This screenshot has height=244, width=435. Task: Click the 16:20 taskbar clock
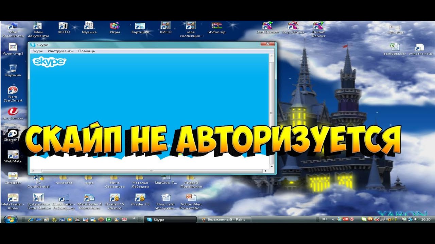[x=426, y=220]
